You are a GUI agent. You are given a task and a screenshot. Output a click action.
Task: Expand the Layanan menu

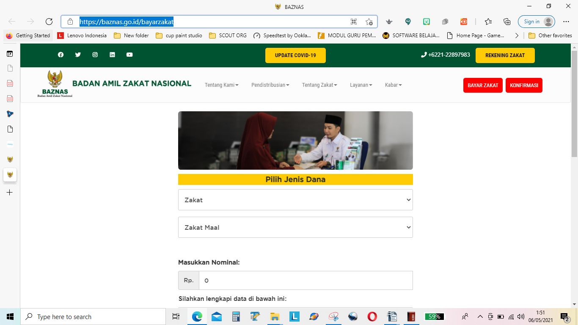coord(361,85)
